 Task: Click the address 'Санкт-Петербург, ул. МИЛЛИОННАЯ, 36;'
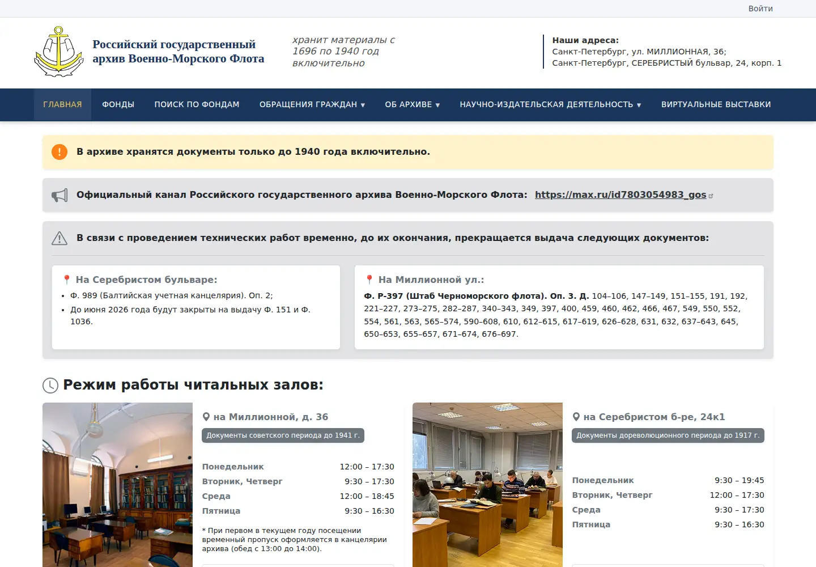[639, 52]
